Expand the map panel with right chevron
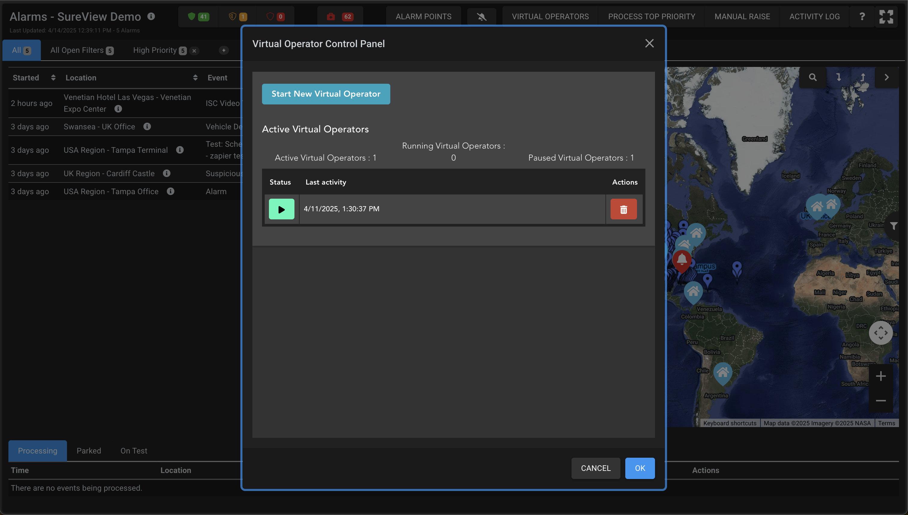 pyautogui.click(x=886, y=77)
